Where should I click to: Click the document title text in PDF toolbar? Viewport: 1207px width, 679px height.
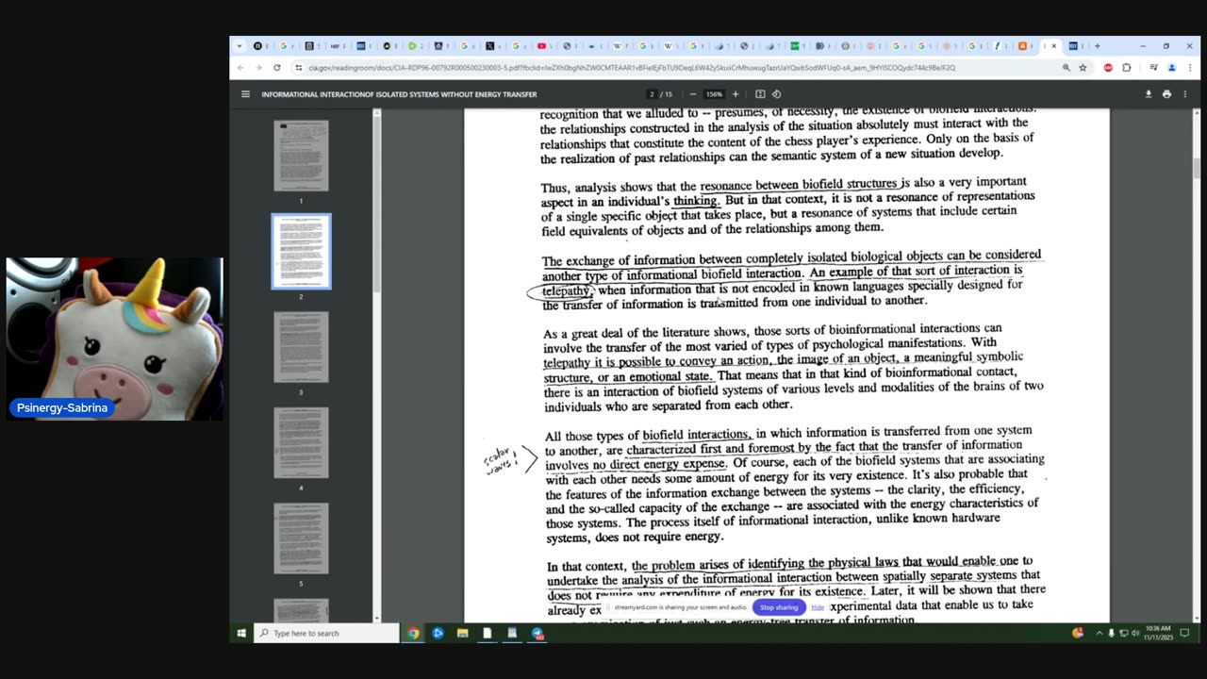click(x=399, y=94)
